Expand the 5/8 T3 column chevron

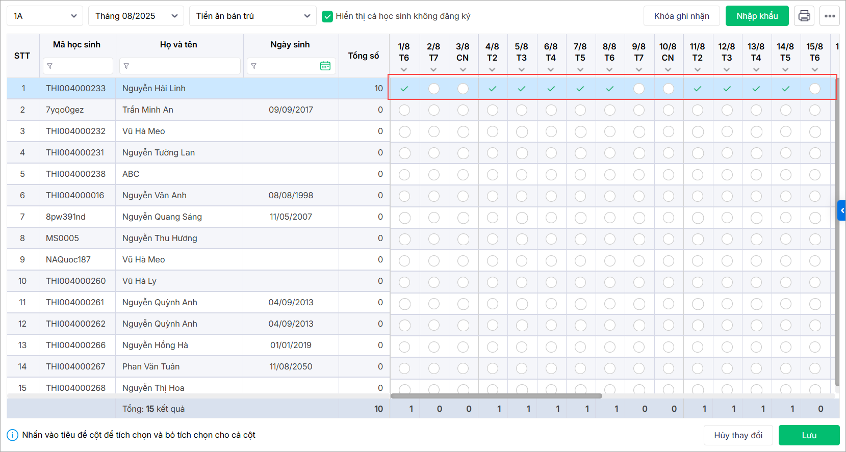(521, 70)
